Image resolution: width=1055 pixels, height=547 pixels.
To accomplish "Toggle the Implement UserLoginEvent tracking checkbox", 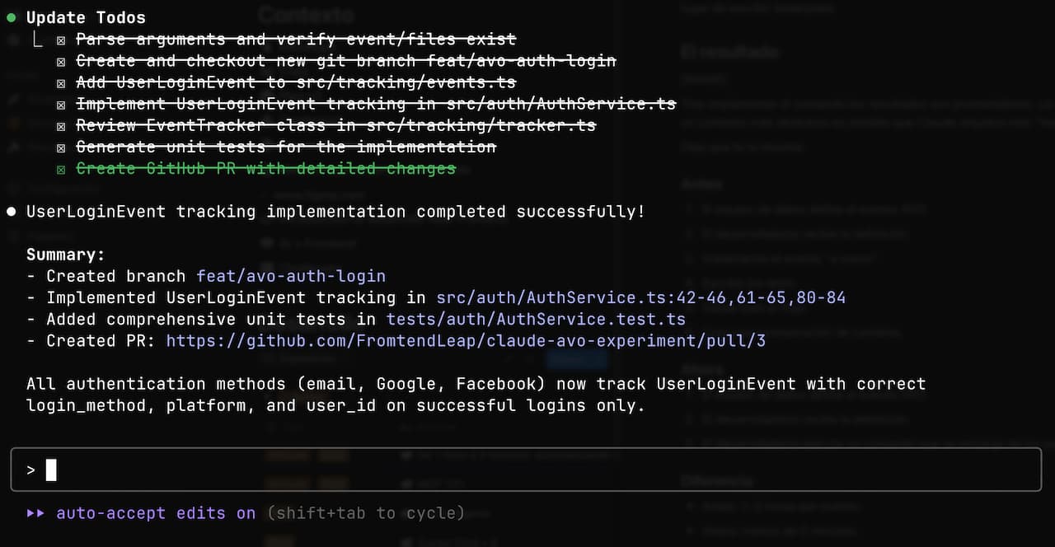I will tap(61, 104).
